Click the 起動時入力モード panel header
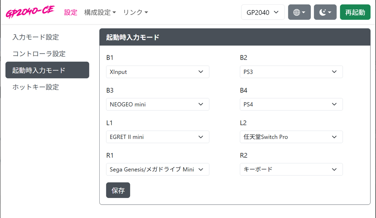Screen dimensions: 376x218 pyautogui.click(x=235, y=37)
